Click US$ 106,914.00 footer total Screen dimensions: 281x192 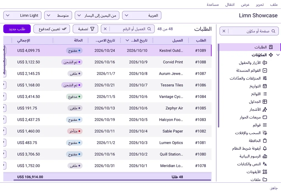tap(30, 177)
